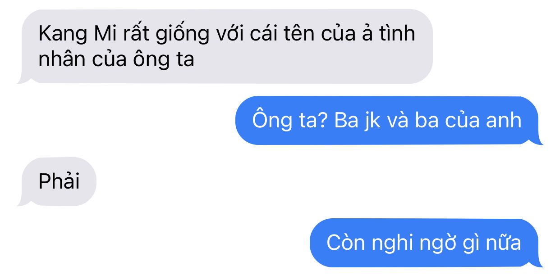Click the tail of the "Phải" bubble

coord(23,202)
